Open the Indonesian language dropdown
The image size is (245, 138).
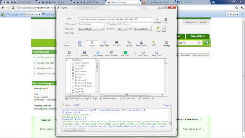(33, 14)
